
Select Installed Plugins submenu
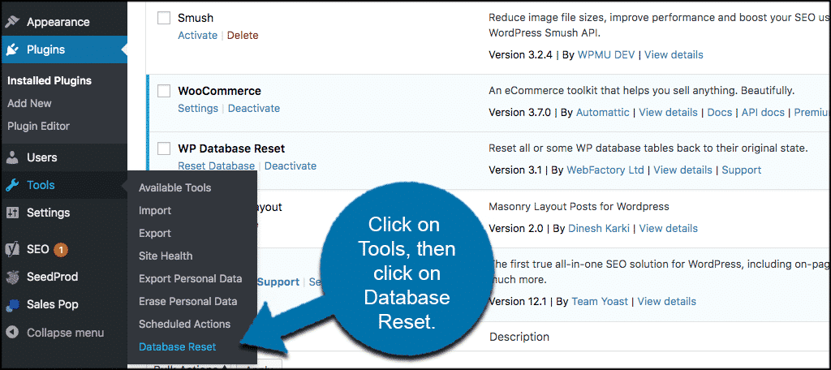pyautogui.click(x=50, y=80)
